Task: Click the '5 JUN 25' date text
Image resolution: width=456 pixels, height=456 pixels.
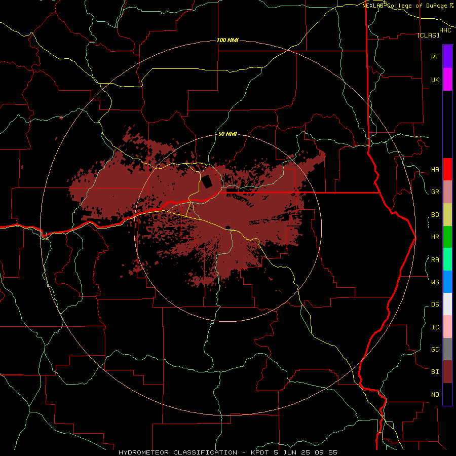Action: 292,452
